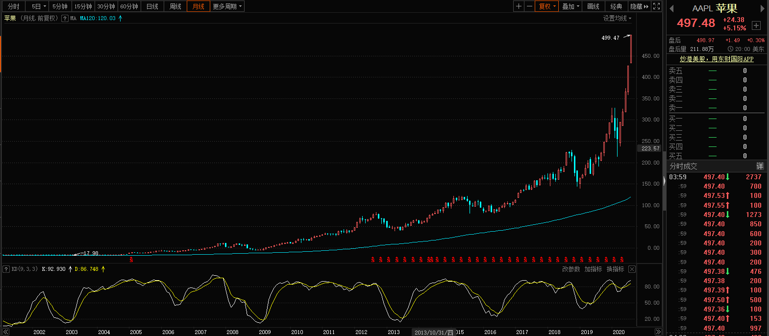Screen dimensions: 769x336
Task: Go to previous stock with left arrow
Action: coord(671,9)
